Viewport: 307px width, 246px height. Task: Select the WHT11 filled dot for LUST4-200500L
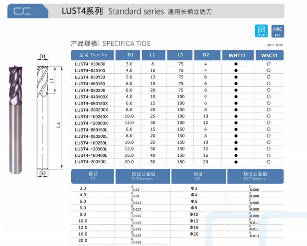pos(236,161)
